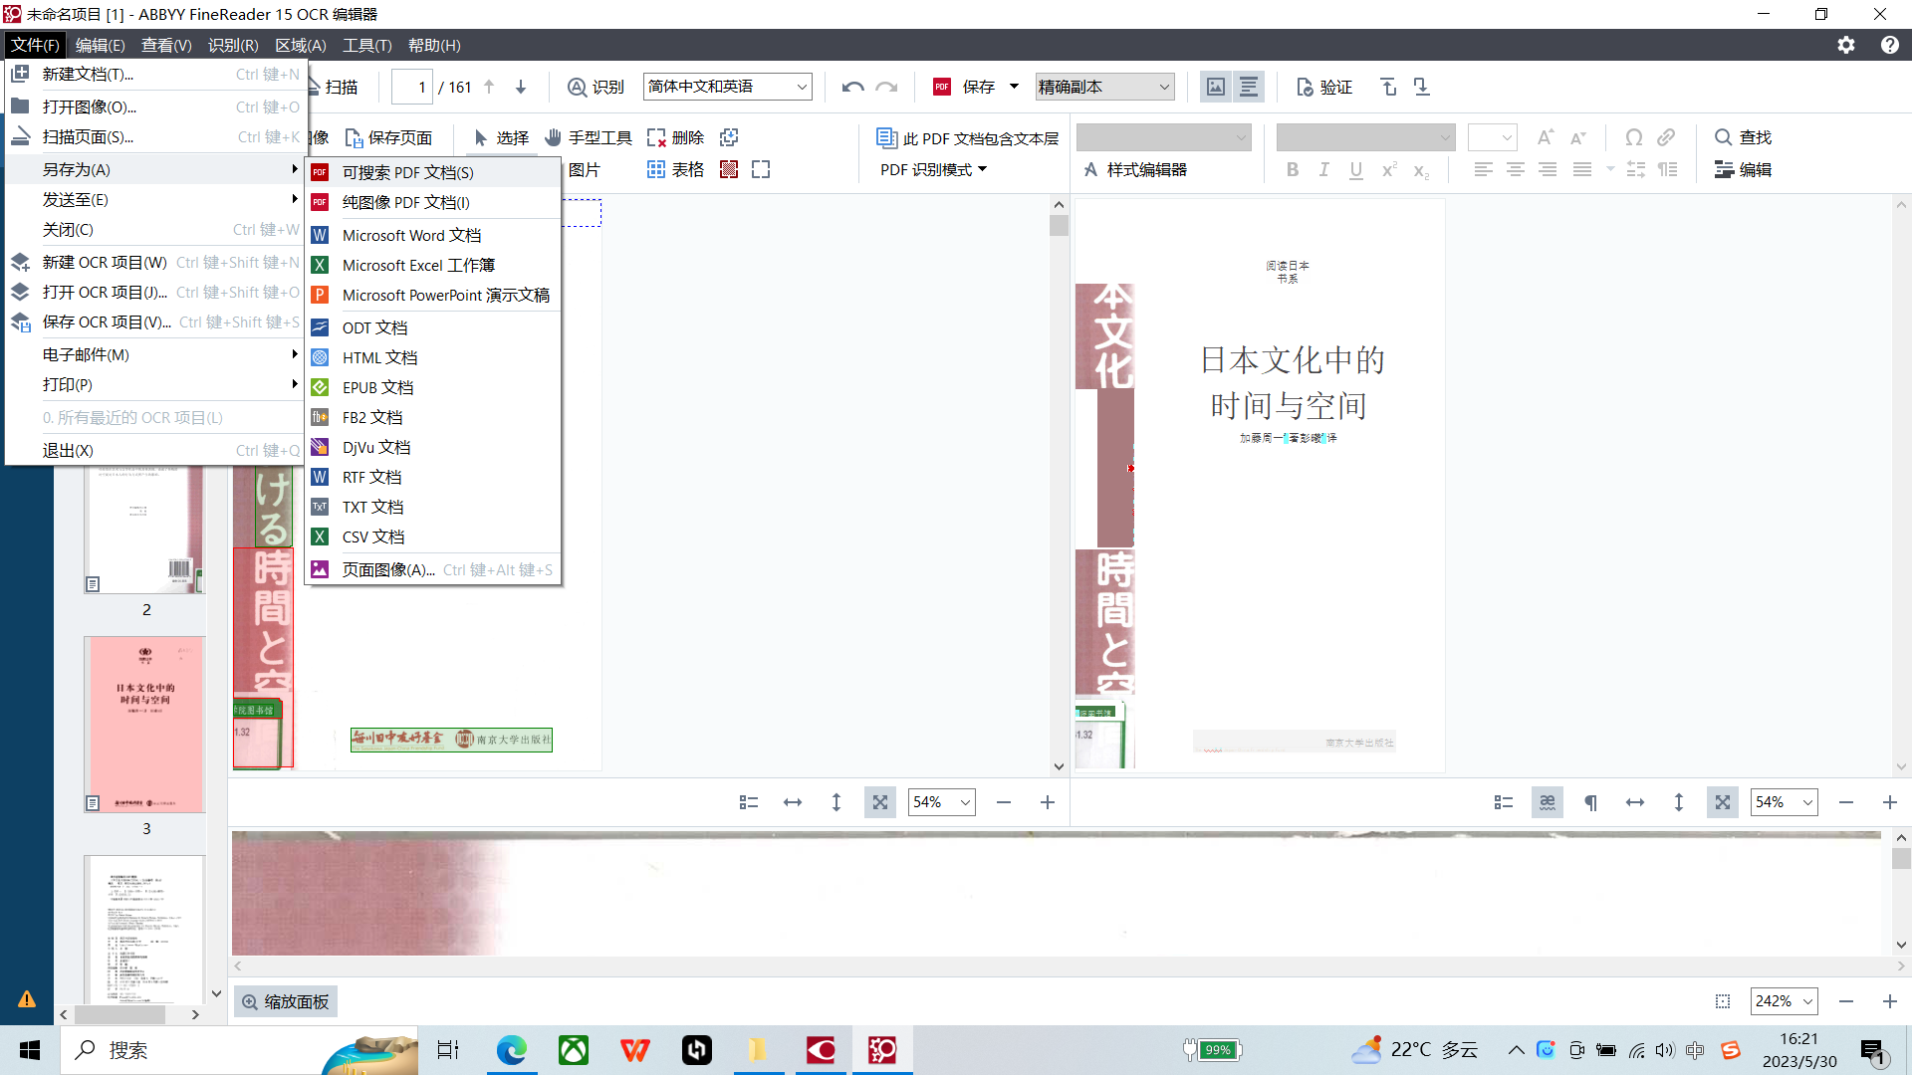Click the table area (表格) icon
1912x1075 pixels.
656,169
